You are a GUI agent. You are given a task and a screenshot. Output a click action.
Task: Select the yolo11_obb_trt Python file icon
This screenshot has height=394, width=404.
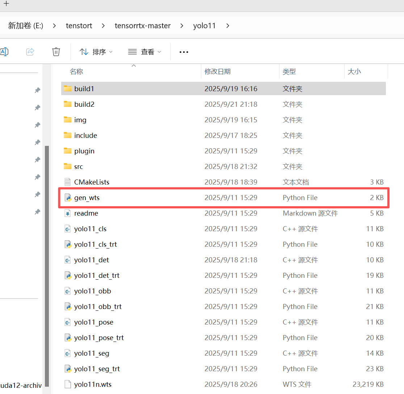68,306
